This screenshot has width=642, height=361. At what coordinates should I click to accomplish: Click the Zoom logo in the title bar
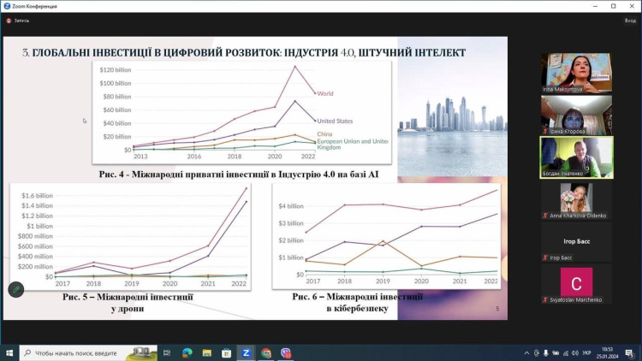(x=7, y=5)
